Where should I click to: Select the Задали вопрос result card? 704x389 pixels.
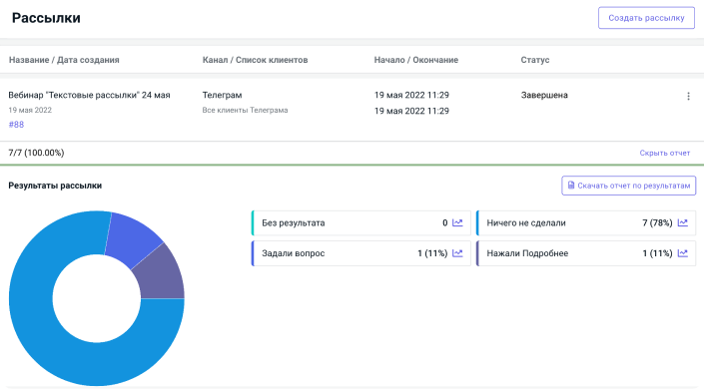(360, 253)
